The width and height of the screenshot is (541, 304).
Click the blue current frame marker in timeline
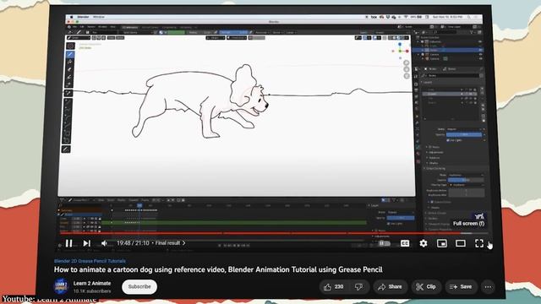point(139,205)
